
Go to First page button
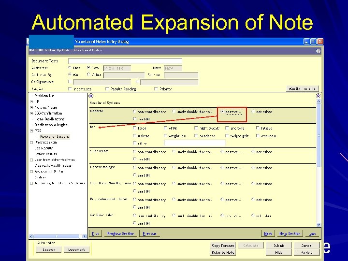[95, 233]
